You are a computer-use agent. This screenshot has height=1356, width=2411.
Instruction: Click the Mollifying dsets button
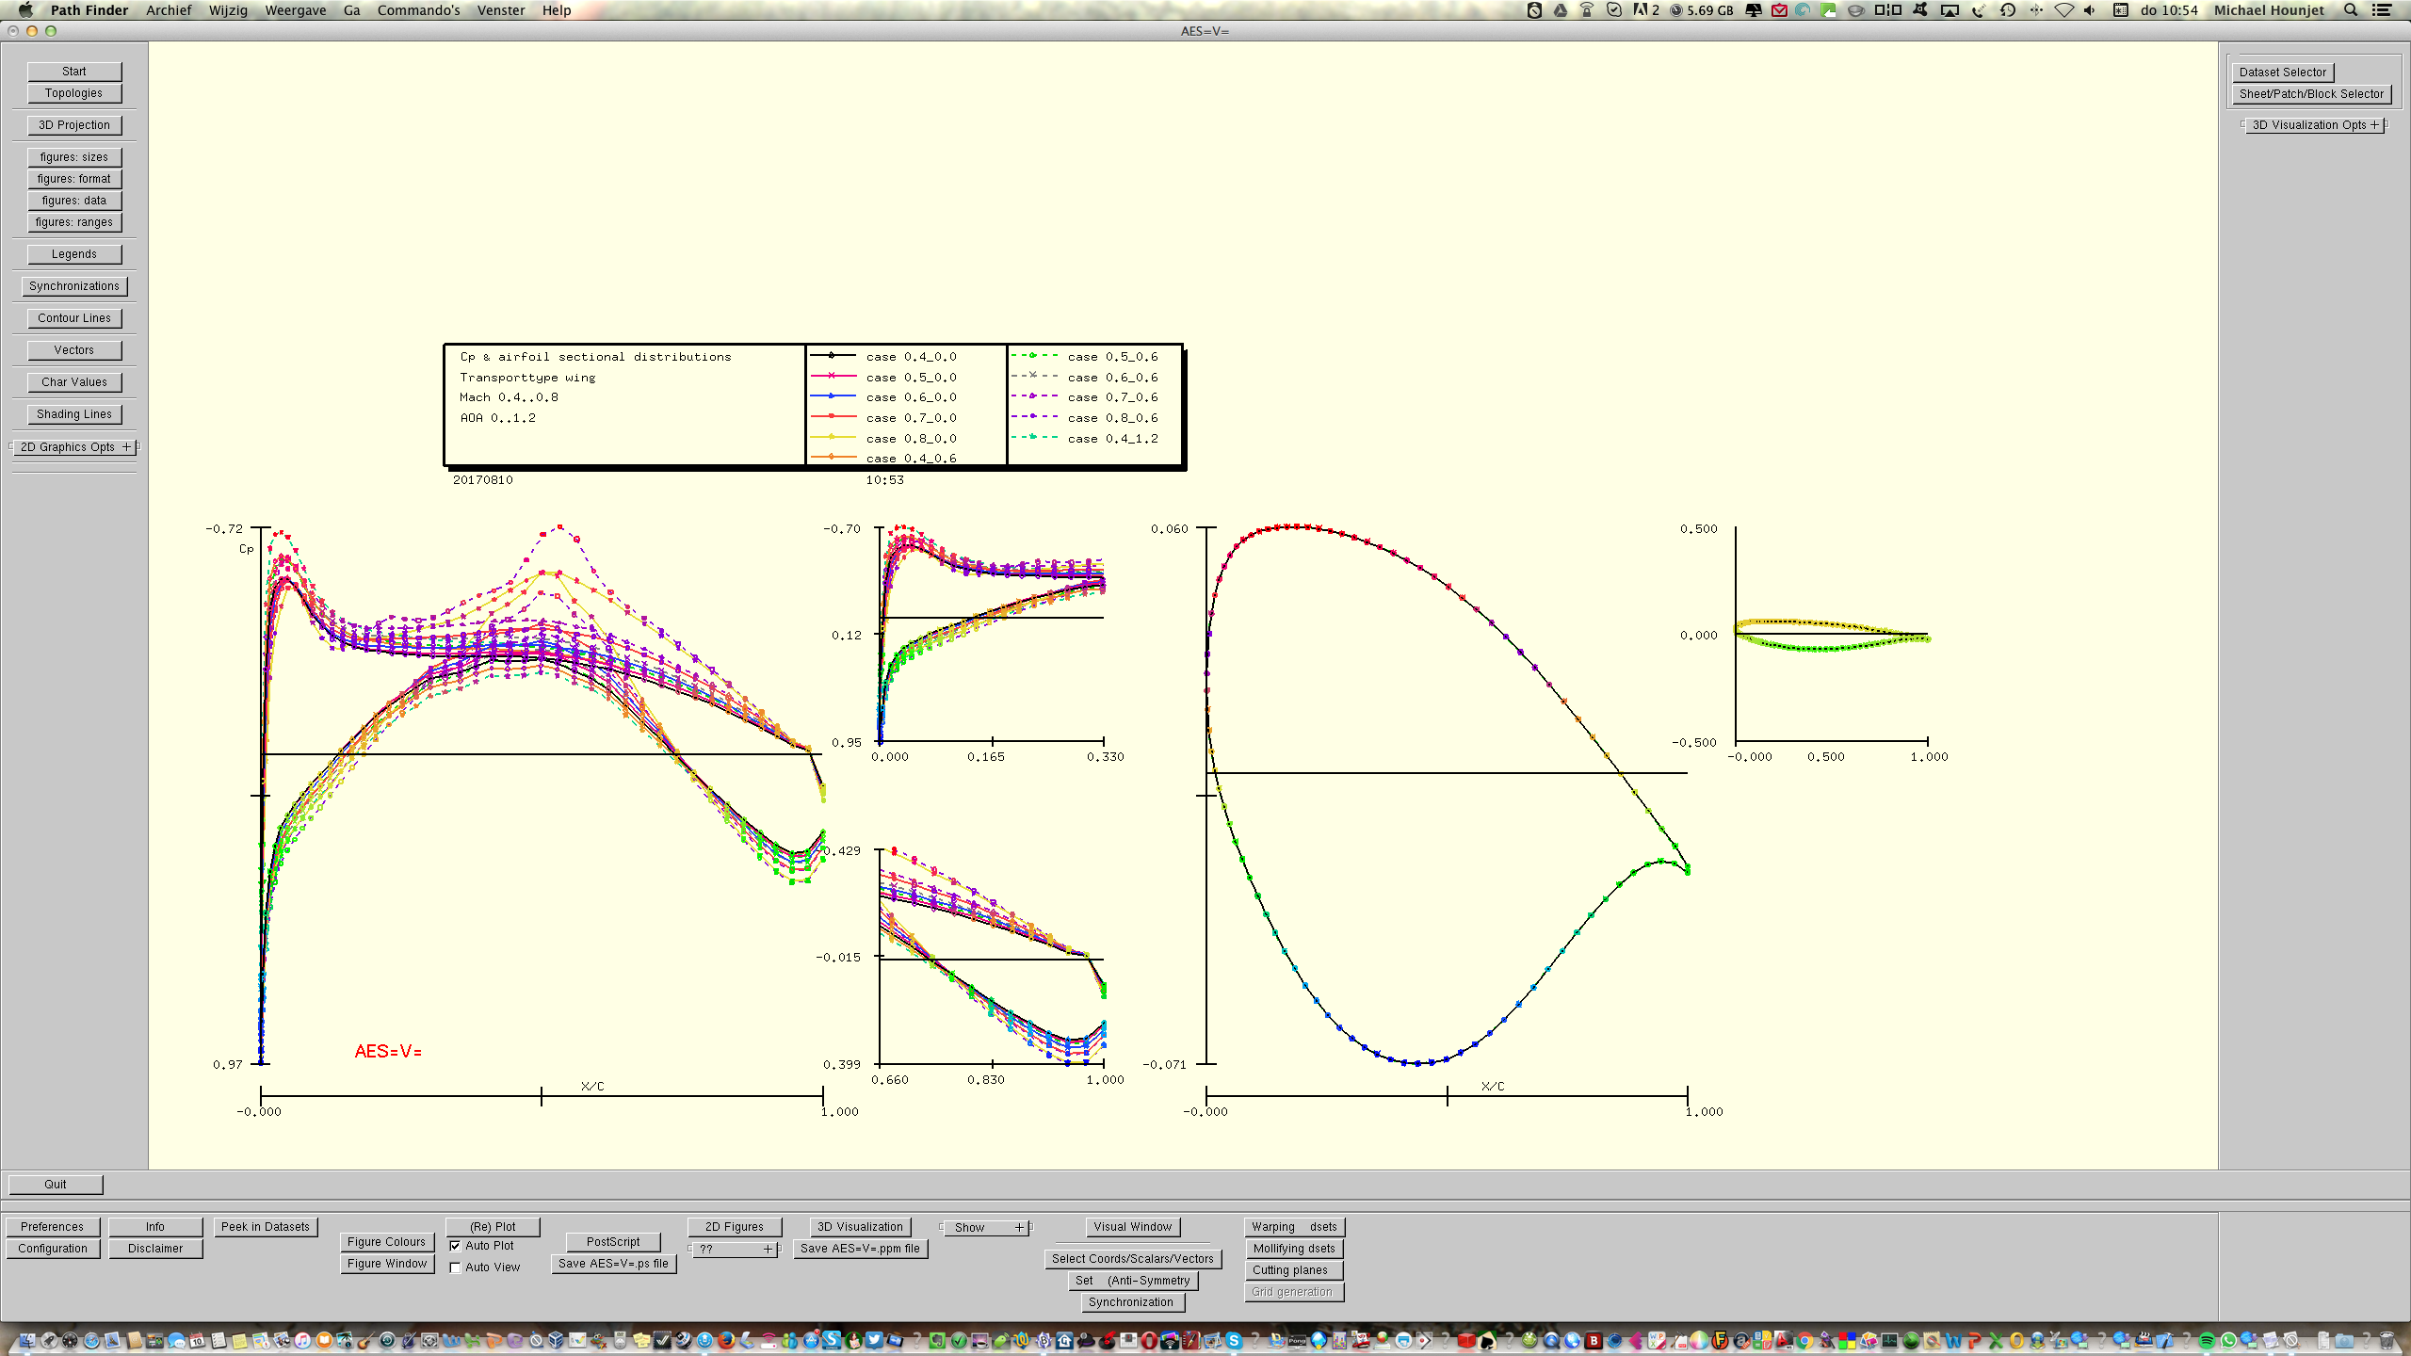click(1293, 1249)
